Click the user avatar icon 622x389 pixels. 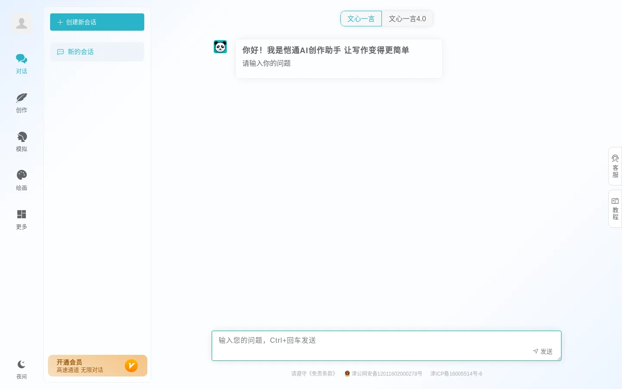(22, 23)
